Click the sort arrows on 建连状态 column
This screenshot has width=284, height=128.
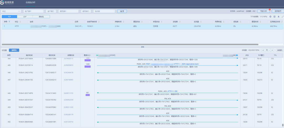point(142,22)
